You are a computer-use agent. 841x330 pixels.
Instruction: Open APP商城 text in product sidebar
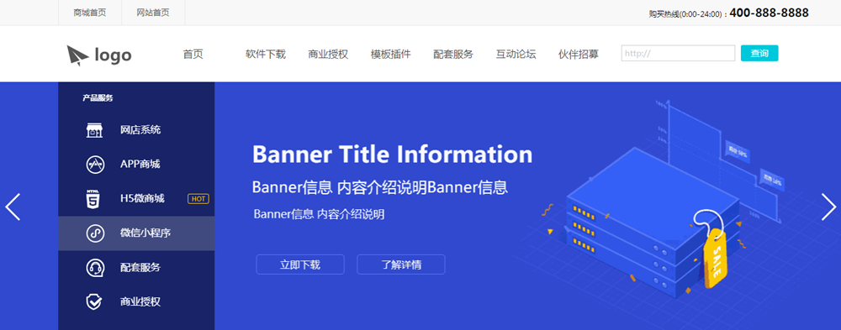coord(140,165)
